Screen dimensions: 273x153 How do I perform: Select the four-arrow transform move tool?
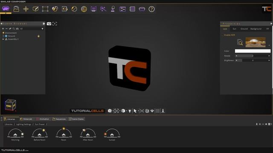[26, 9]
